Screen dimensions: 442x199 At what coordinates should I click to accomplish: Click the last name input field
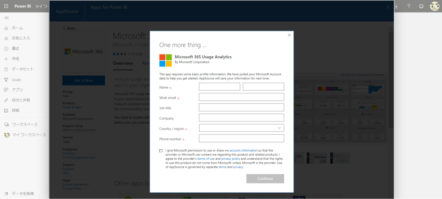tap(263, 87)
